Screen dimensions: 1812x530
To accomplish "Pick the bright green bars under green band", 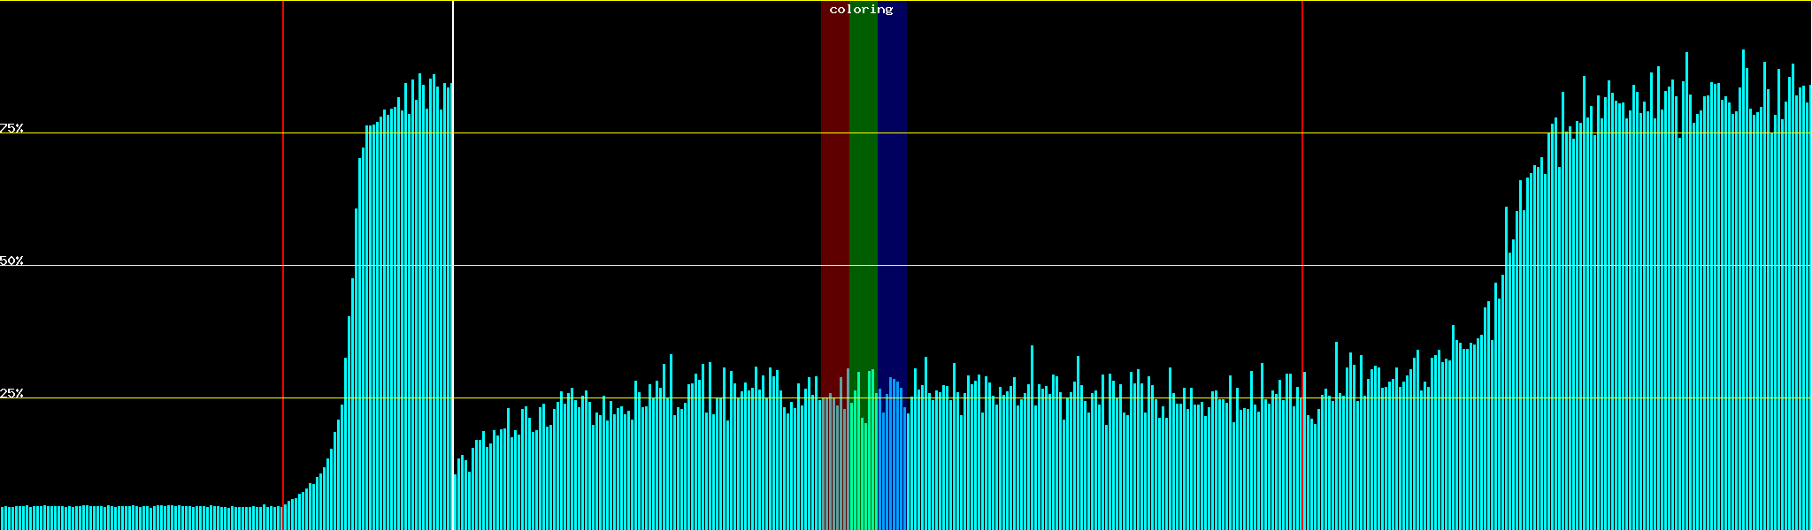I will coord(863,468).
